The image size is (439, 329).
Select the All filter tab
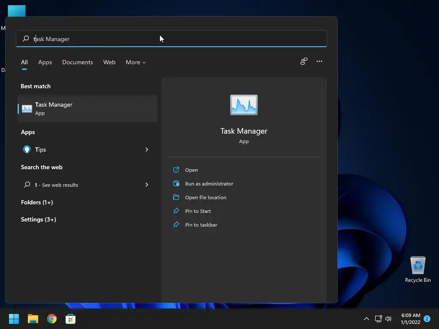[x=24, y=62]
